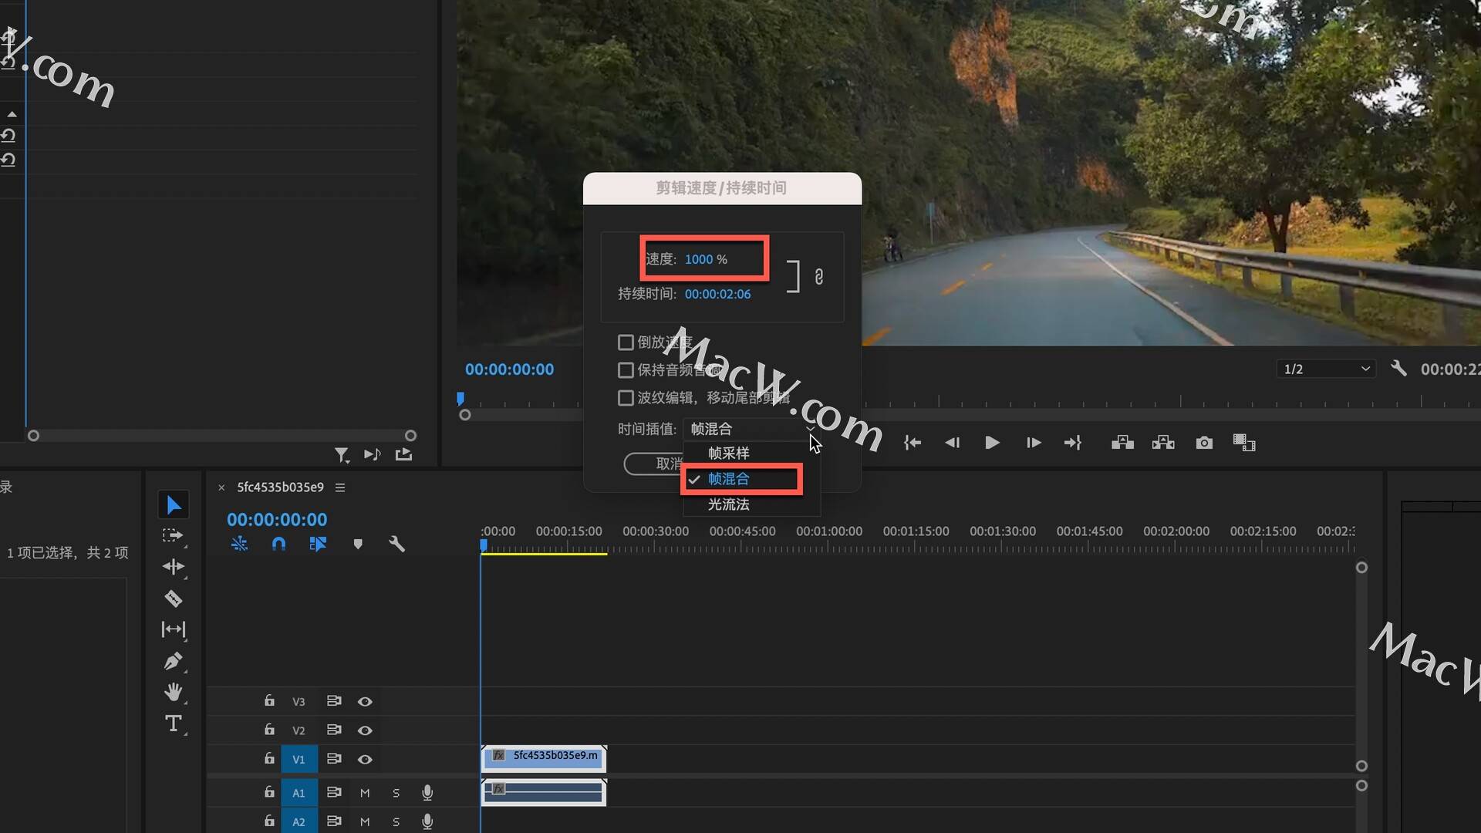The height and width of the screenshot is (833, 1481).
Task: Select the Type tool
Action: pyautogui.click(x=173, y=723)
